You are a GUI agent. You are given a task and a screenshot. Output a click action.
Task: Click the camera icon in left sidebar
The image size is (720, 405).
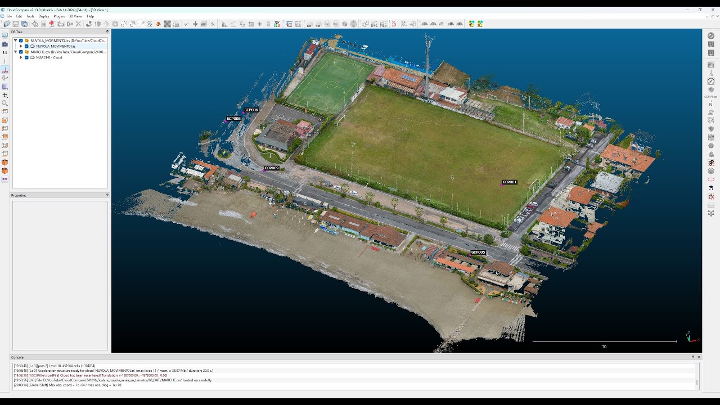point(5,44)
